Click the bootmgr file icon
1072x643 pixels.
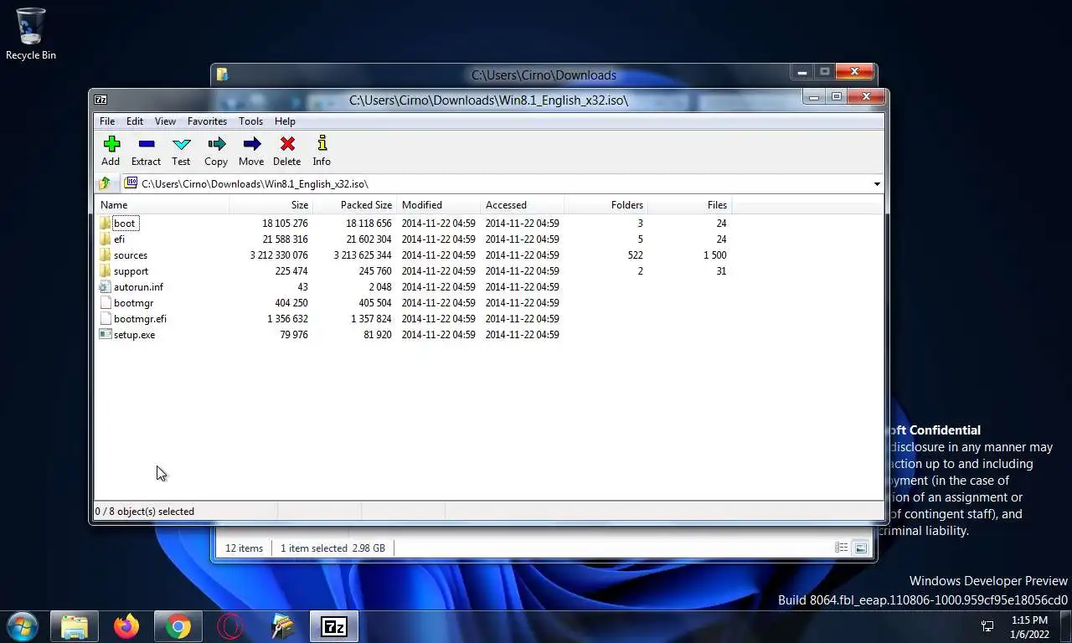[105, 302]
